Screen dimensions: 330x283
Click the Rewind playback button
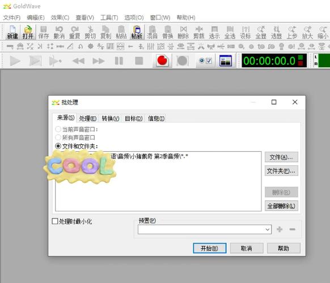(78, 61)
